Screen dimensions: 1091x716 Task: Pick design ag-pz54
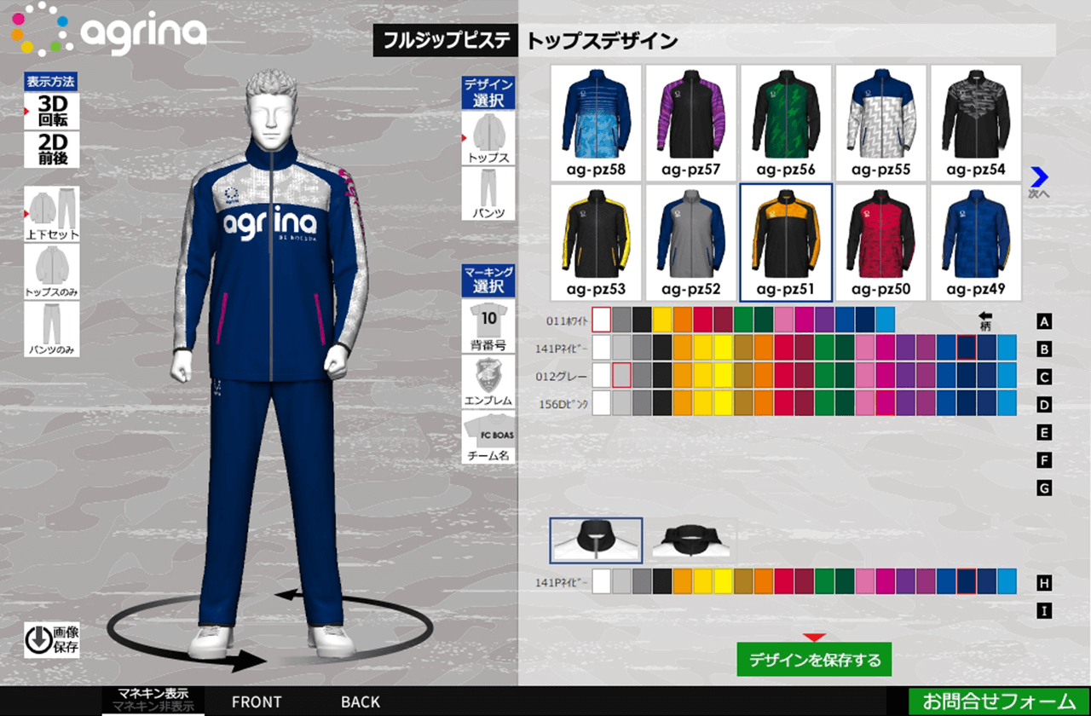point(976,123)
